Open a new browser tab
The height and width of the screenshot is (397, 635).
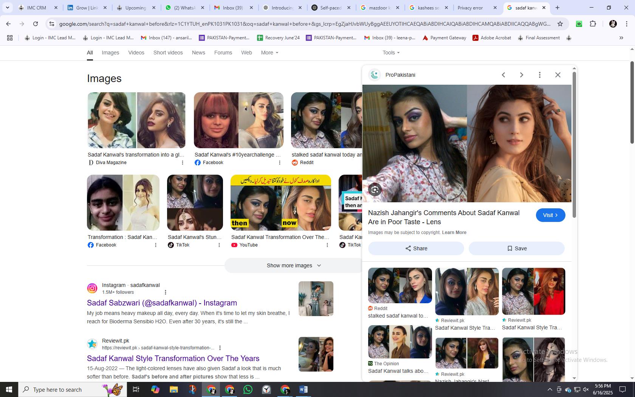557,8
